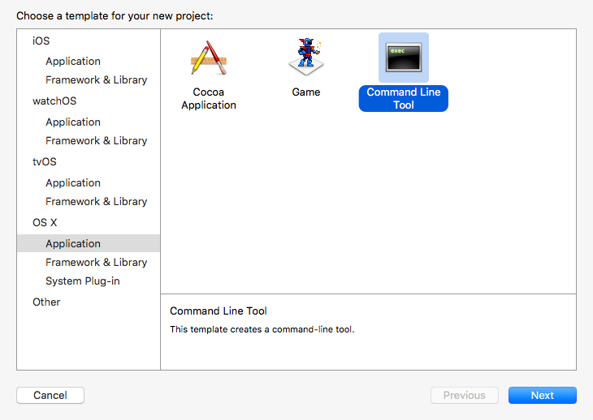Select the Cocoa Application template icon
The height and width of the screenshot is (420, 593).
[x=209, y=58]
